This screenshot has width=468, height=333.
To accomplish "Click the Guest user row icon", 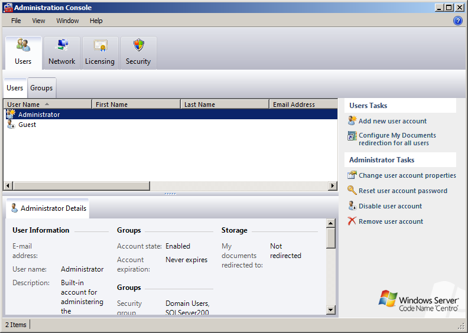I will (11, 125).
